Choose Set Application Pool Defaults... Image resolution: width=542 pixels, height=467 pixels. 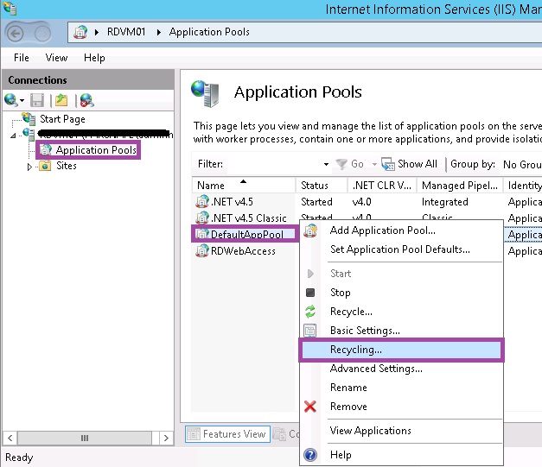(x=401, y=249)
